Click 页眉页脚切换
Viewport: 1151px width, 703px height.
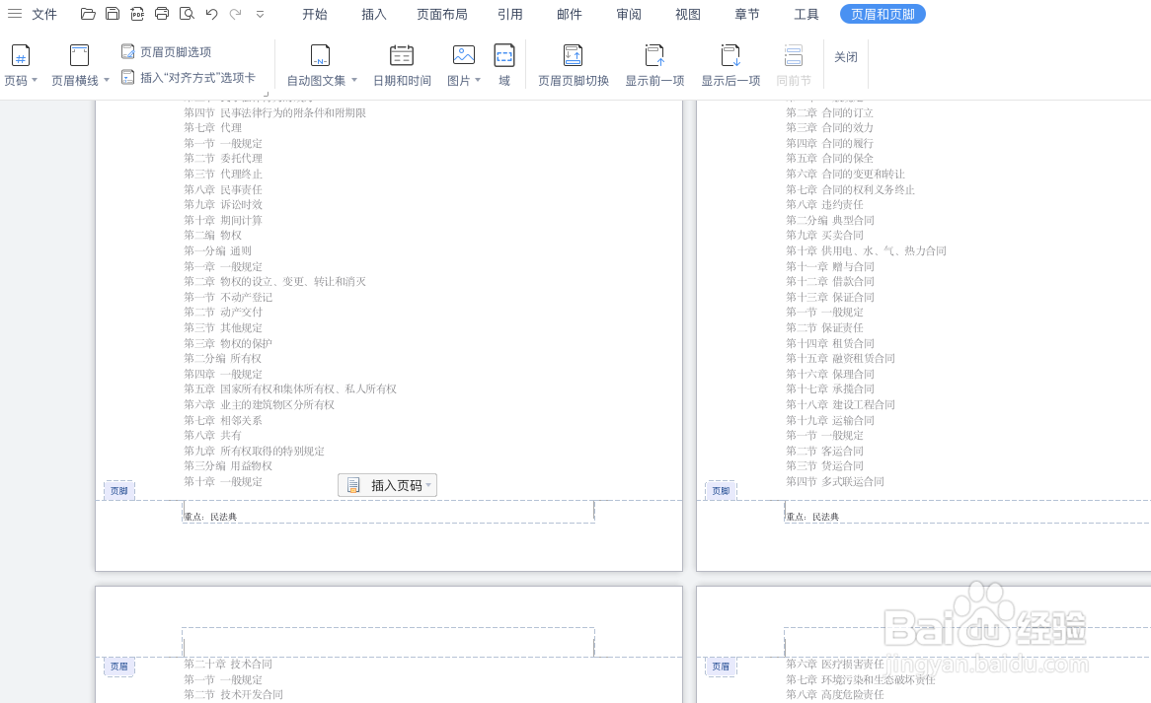[574, 65]
